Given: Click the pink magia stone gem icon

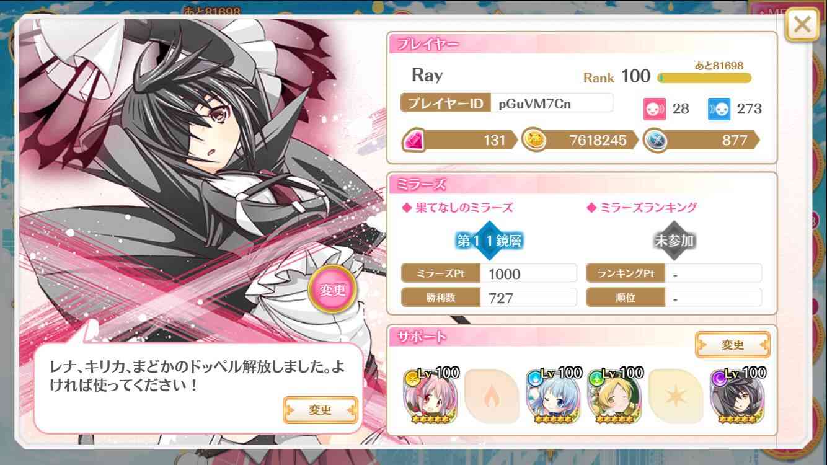Looking at the screenshot, I should click(x=413, y=140).
